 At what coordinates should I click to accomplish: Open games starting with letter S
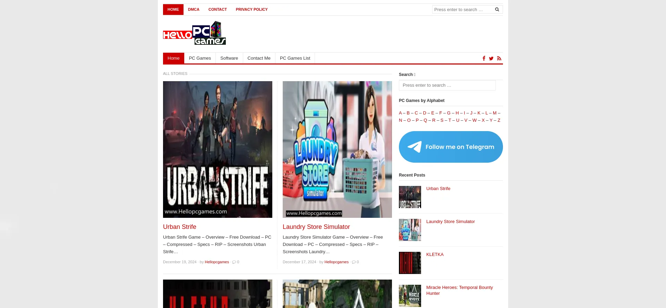coord(442,120)
